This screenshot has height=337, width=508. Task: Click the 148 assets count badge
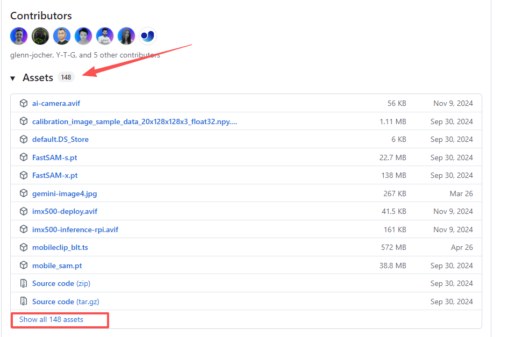tap(66, 77)
